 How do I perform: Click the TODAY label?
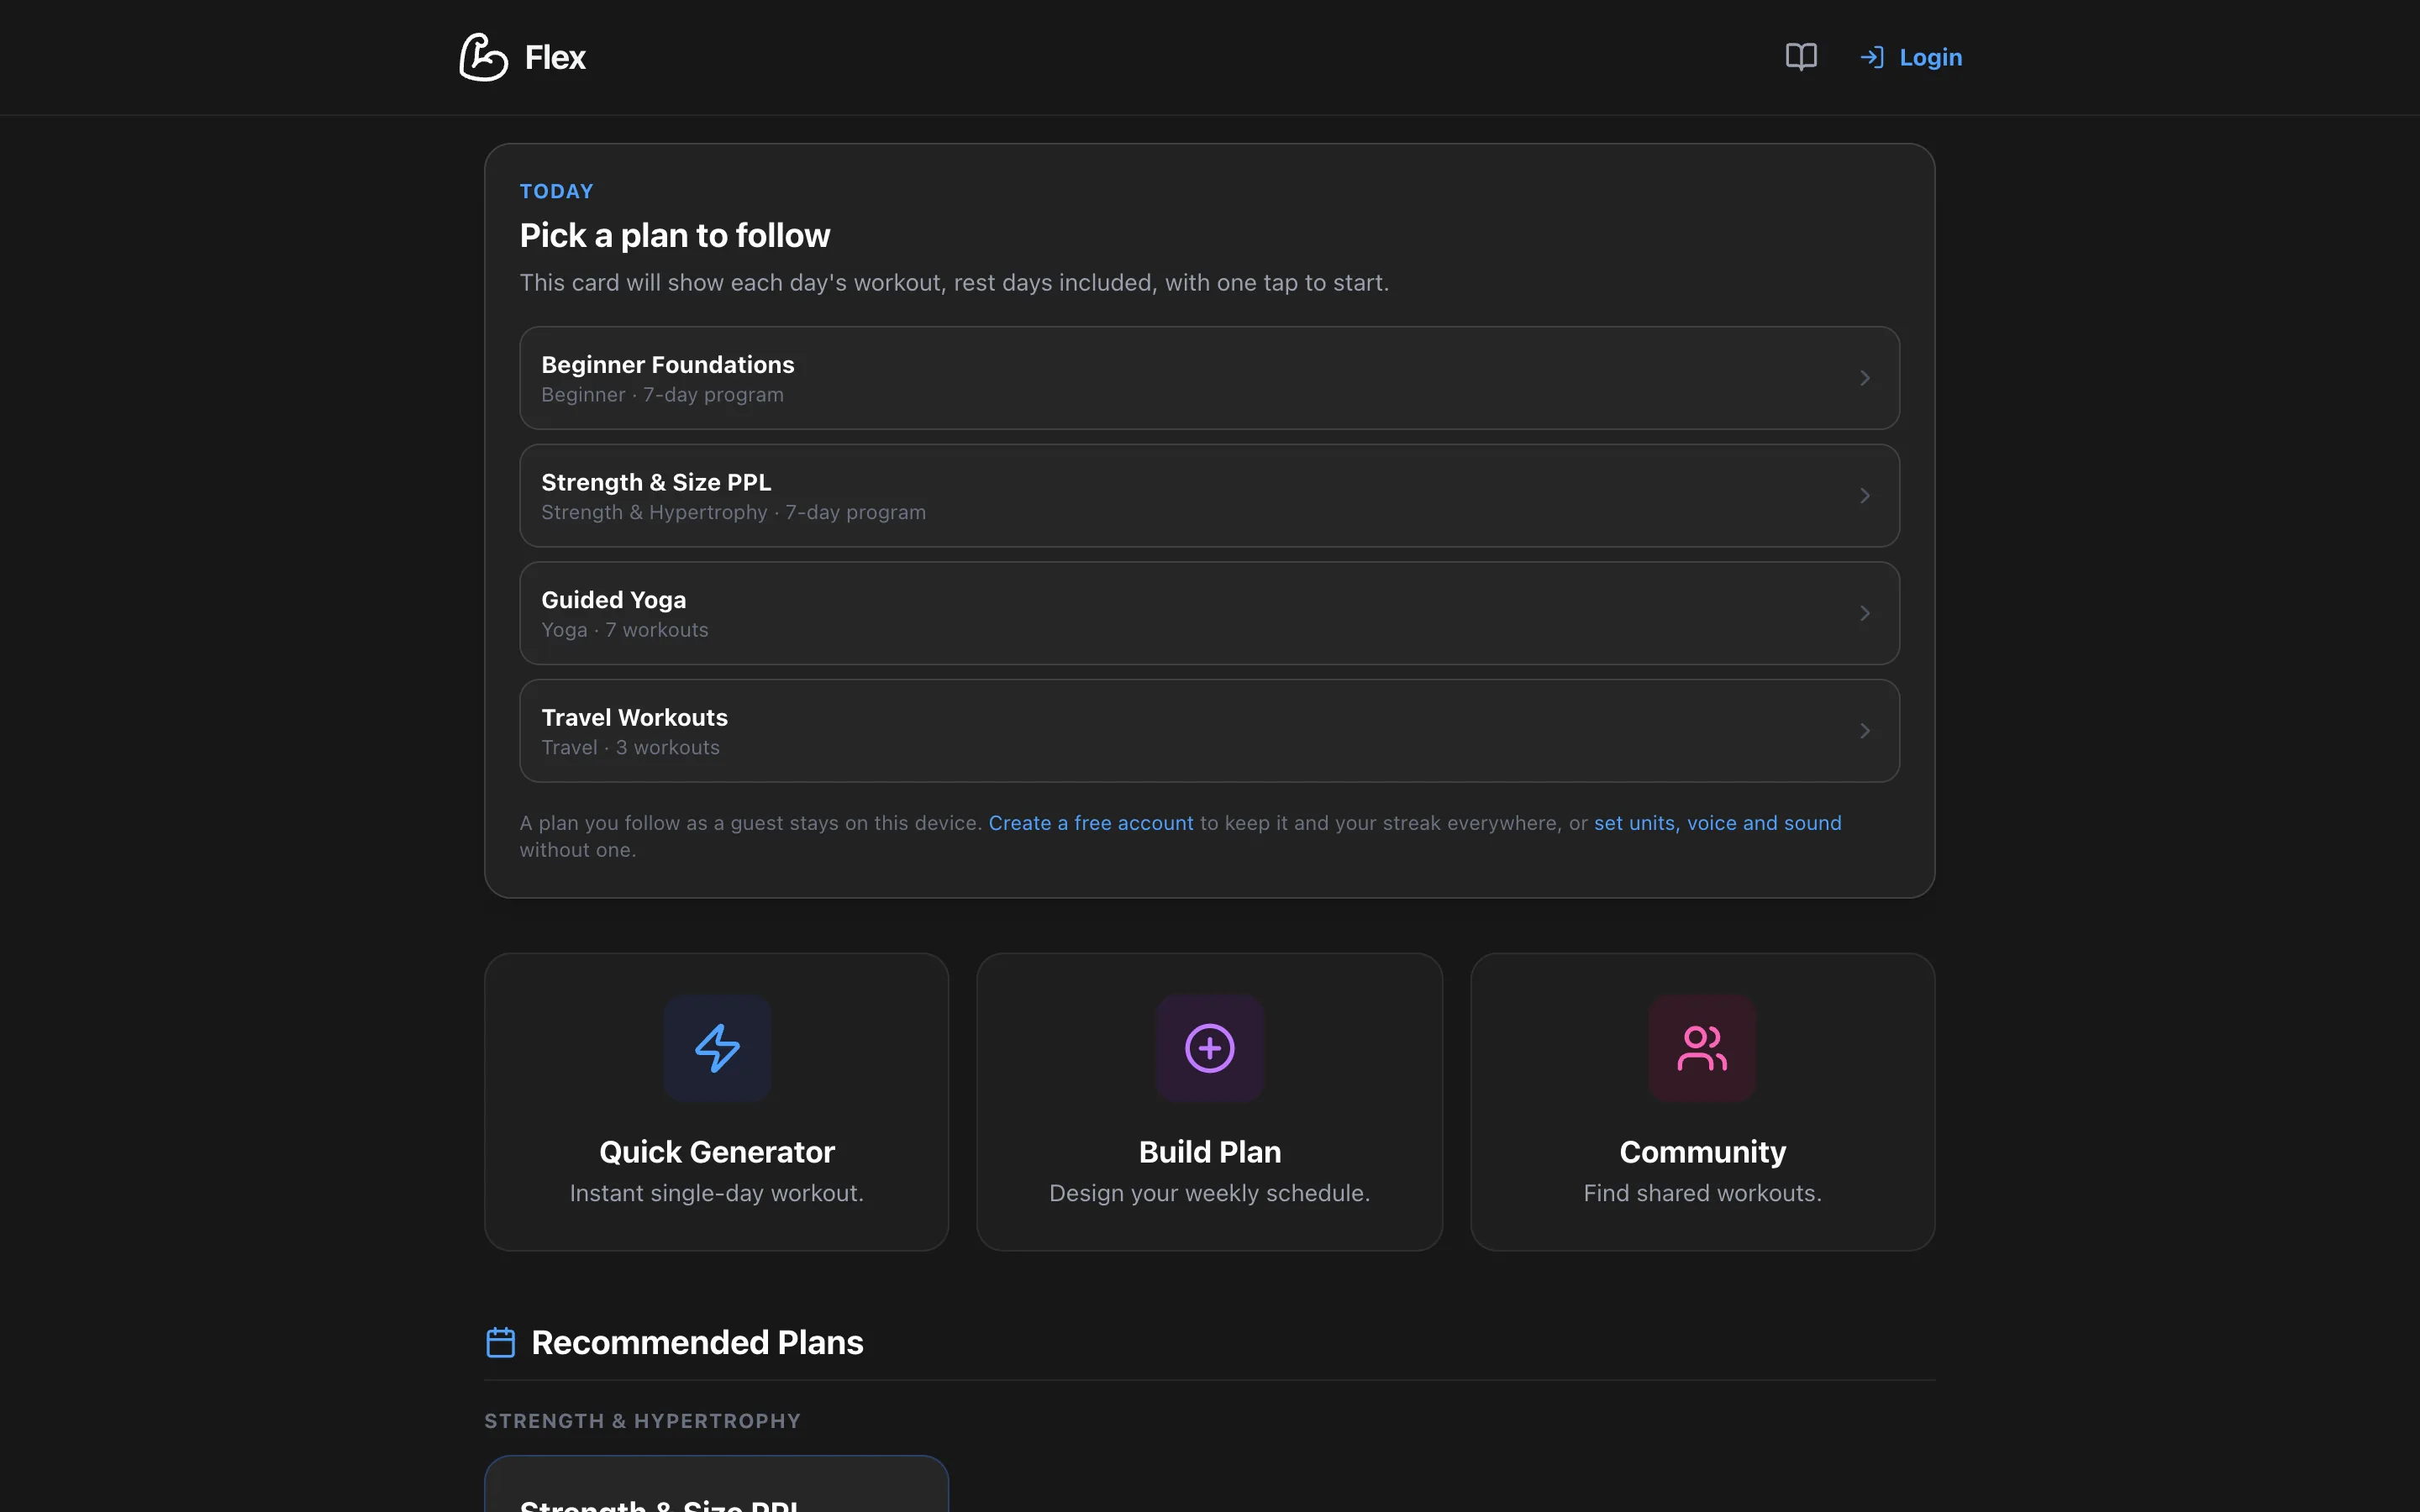point(557,191)
